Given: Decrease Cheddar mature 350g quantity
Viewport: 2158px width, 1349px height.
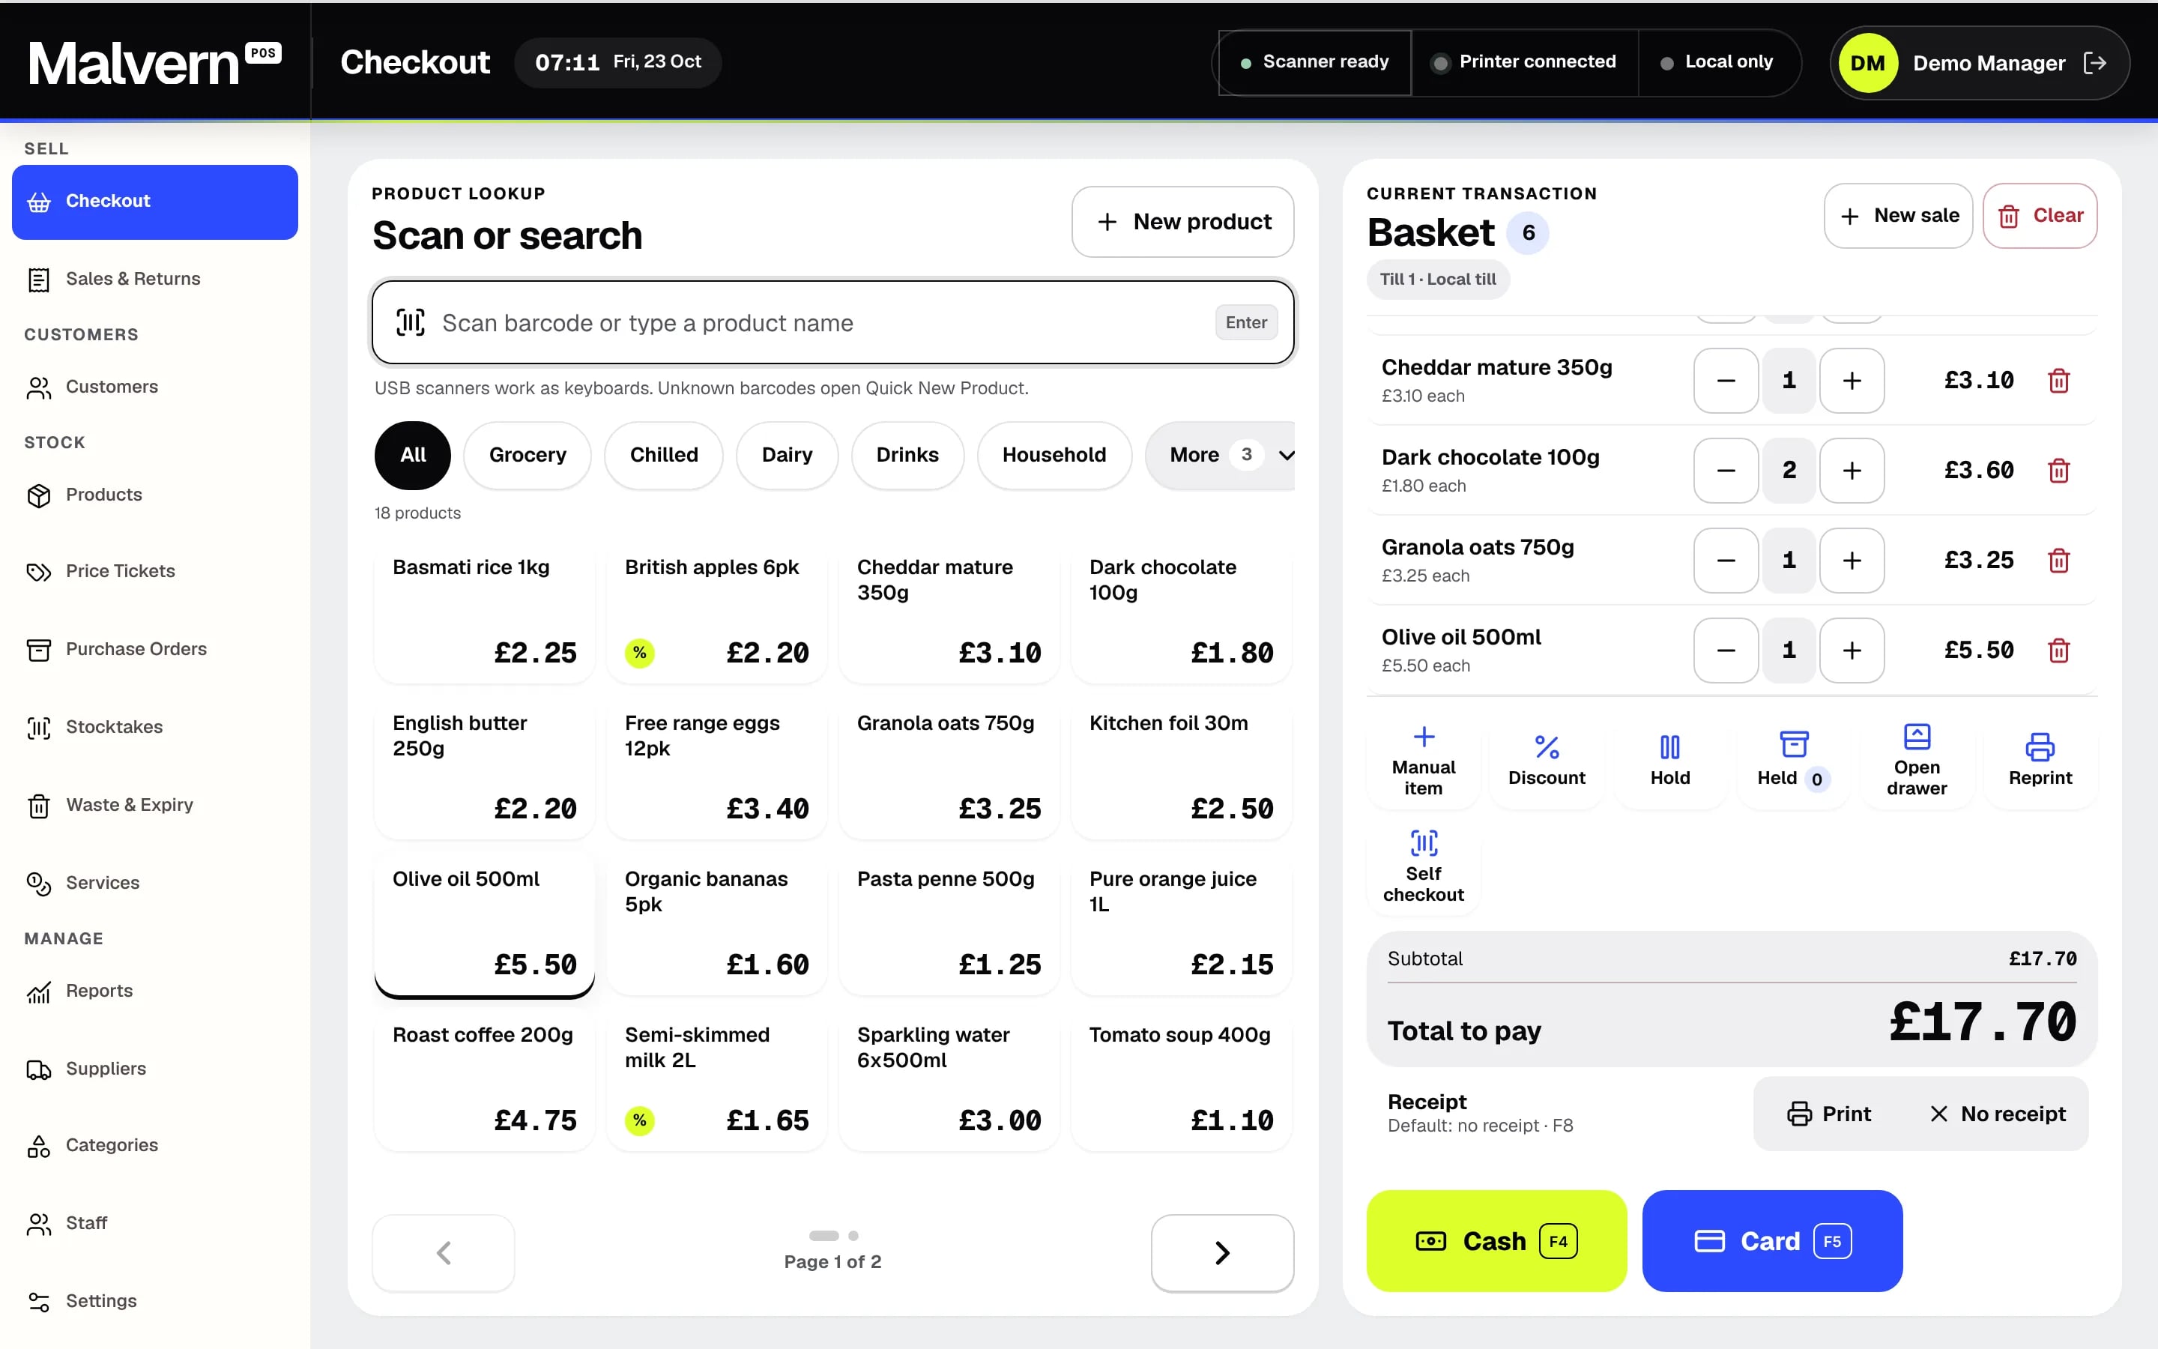Looking at the screenshot, I should click(x=1726, y=381).
